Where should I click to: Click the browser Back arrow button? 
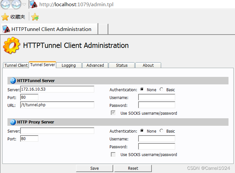6,4
